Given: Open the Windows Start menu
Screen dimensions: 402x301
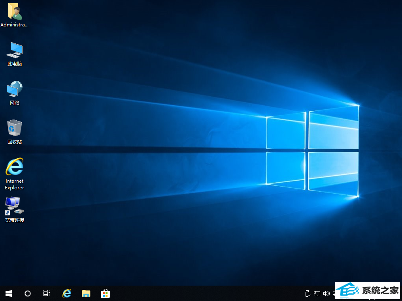Looking at the screenshot, I should pos(9,294).
